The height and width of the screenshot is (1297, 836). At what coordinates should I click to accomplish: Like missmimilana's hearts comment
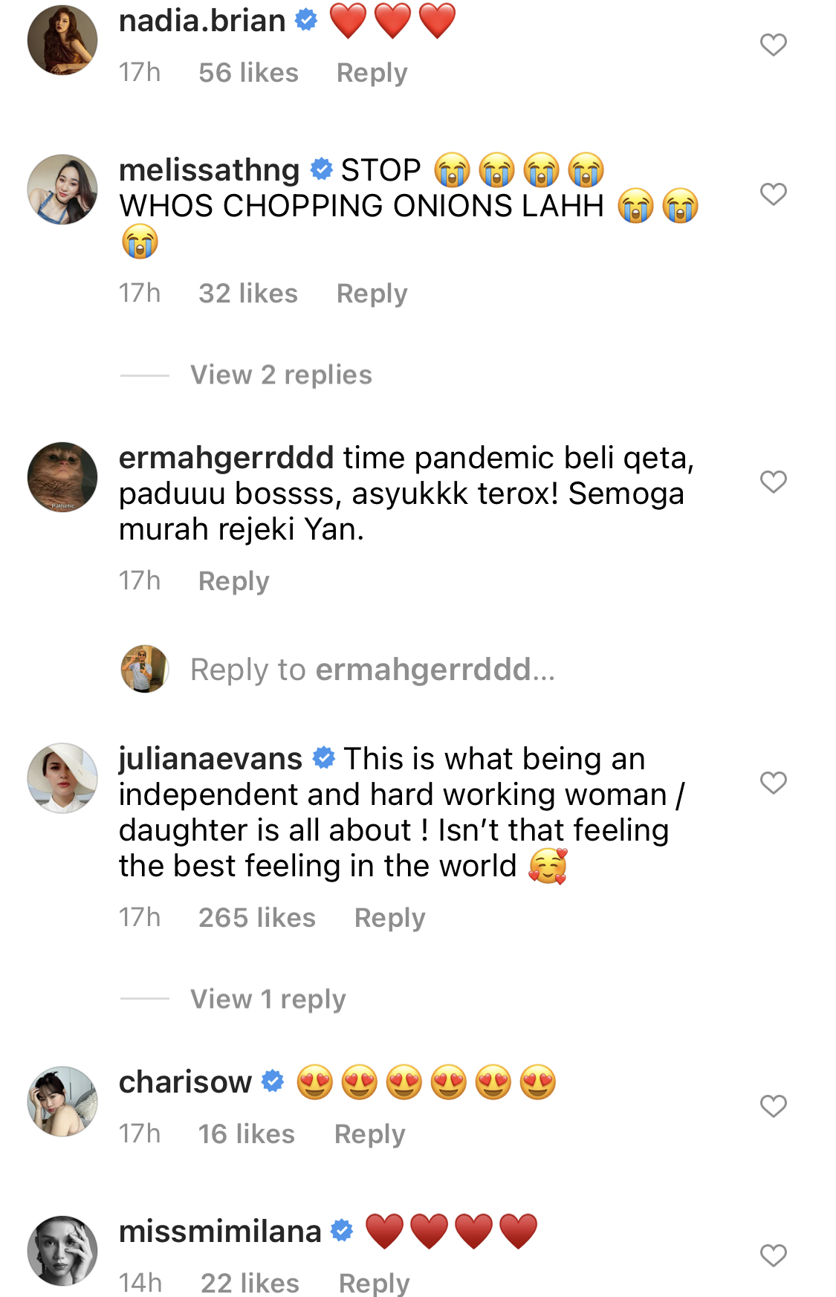(x=773, y=1256)
